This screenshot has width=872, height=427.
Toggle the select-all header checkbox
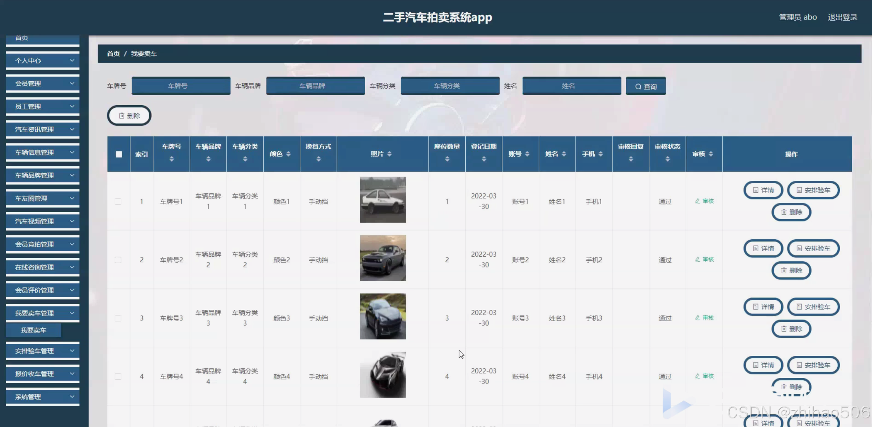[119, 154]
